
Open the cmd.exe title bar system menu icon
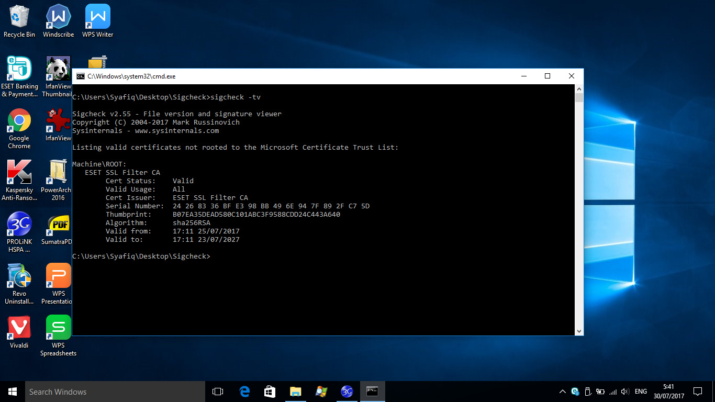pyautogui.click(x=81, y=76)
